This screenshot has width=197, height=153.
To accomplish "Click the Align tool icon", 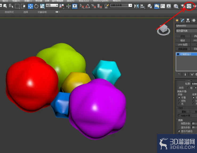I will pyautogui.click(x=142, y=6).
